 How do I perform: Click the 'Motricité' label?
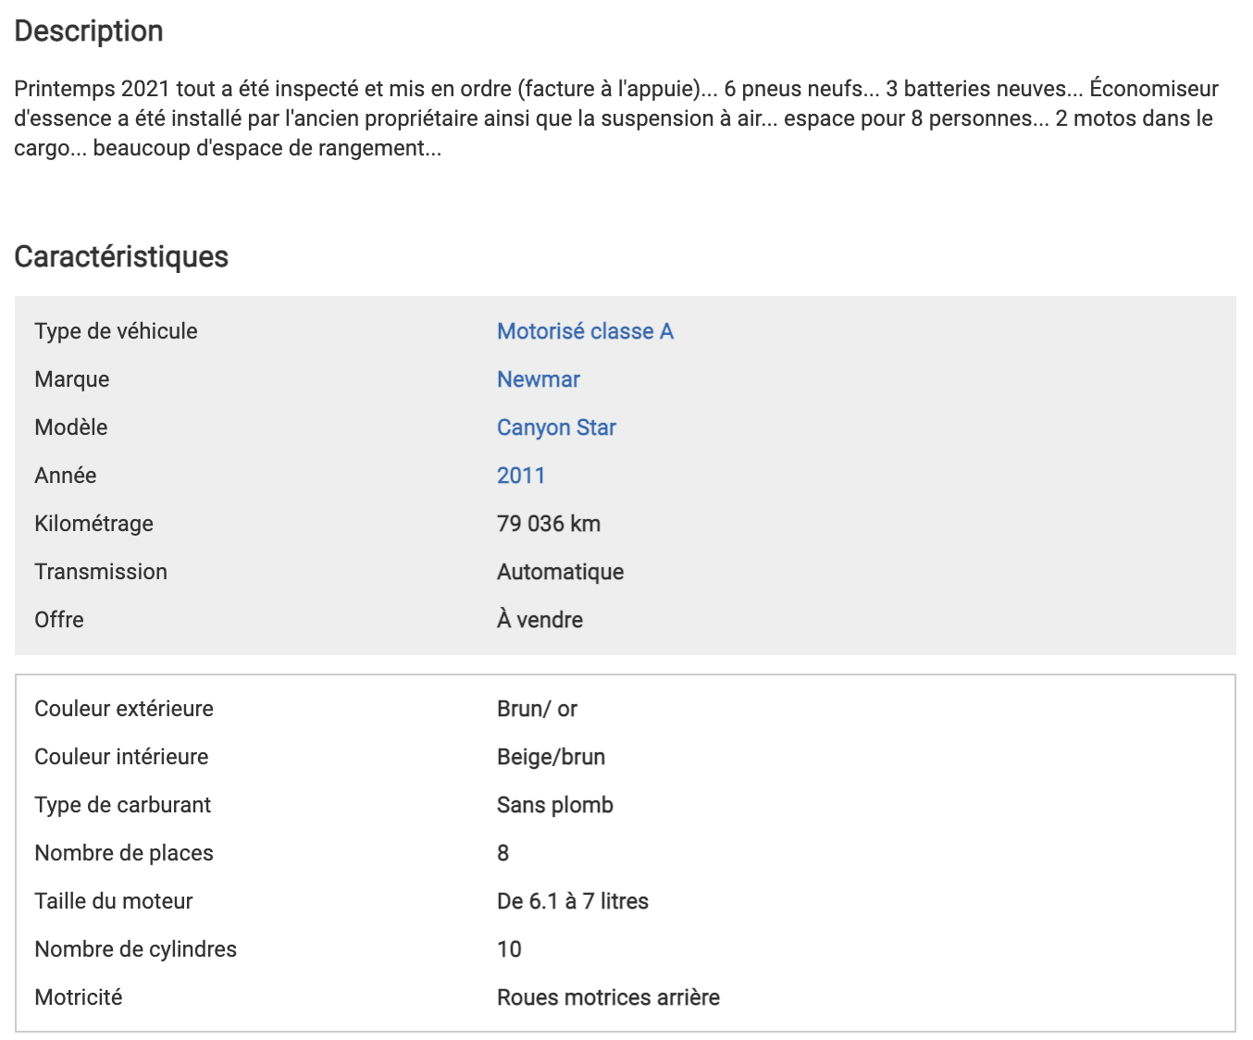(78, 997)
